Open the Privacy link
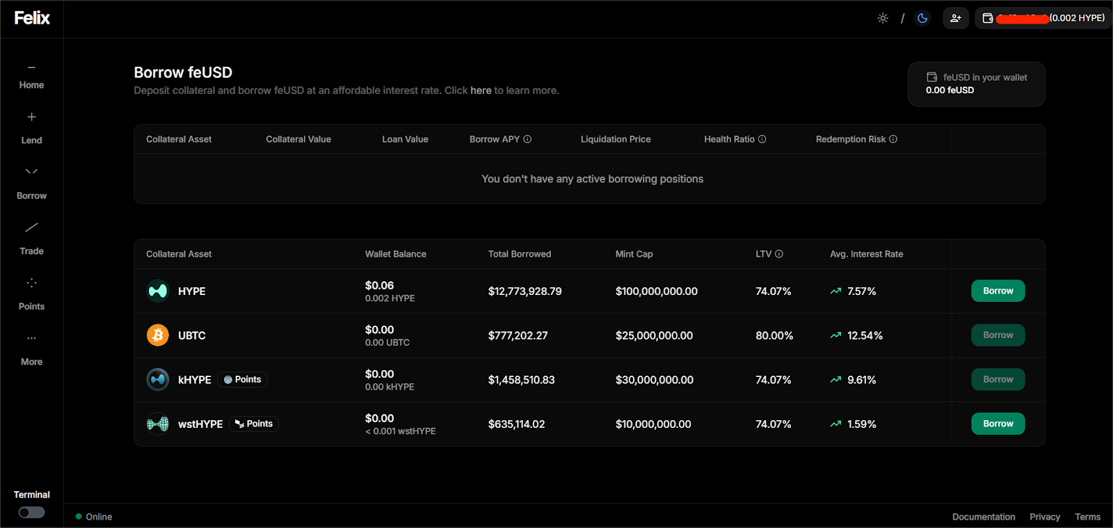The height and width of the screenshot is (528, 1113). point(1045,517)
